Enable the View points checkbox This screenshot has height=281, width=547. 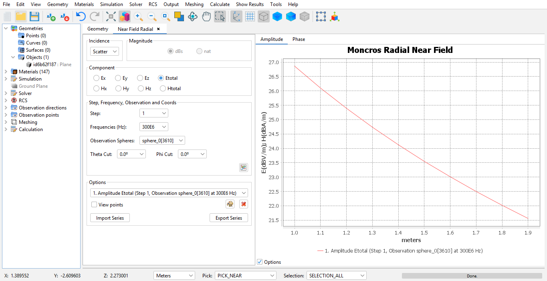[94, 205]
